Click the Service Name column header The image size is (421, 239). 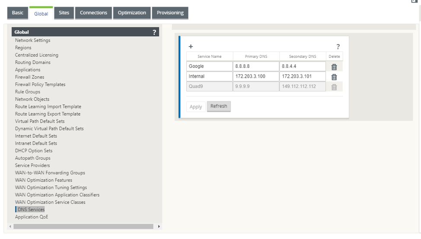coord(210,57)
